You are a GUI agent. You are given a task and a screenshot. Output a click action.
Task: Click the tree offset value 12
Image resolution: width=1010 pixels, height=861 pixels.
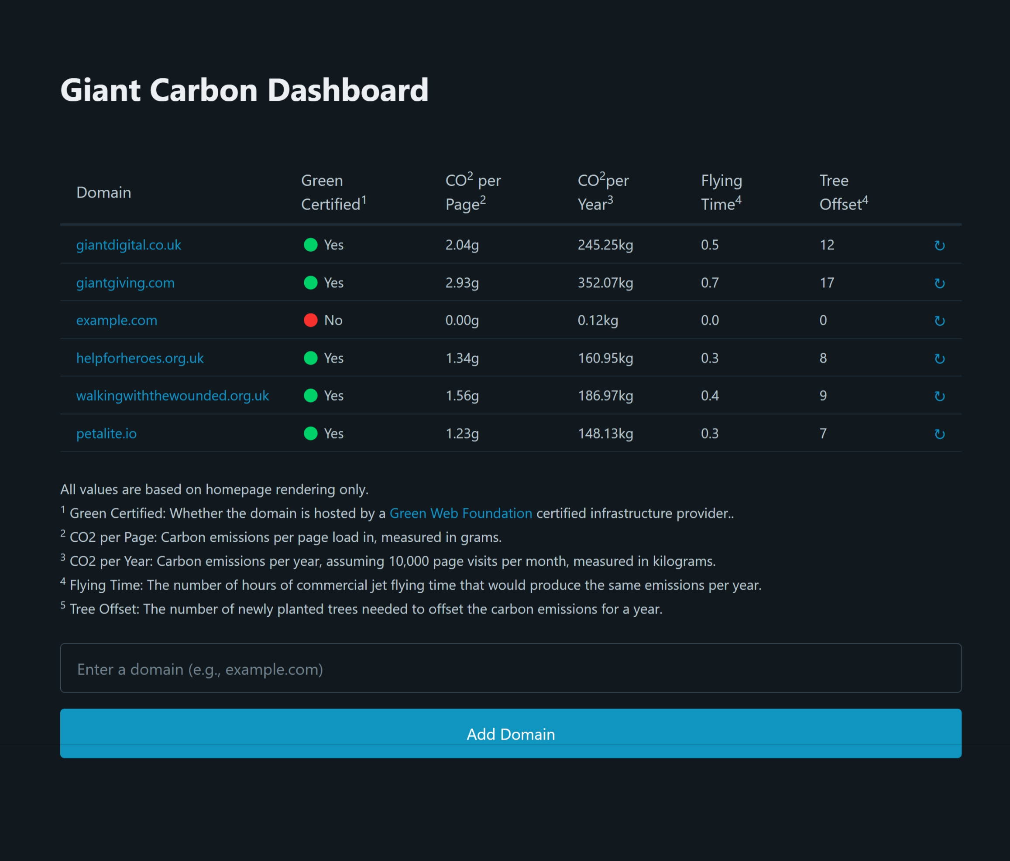(x=827, y=245)
